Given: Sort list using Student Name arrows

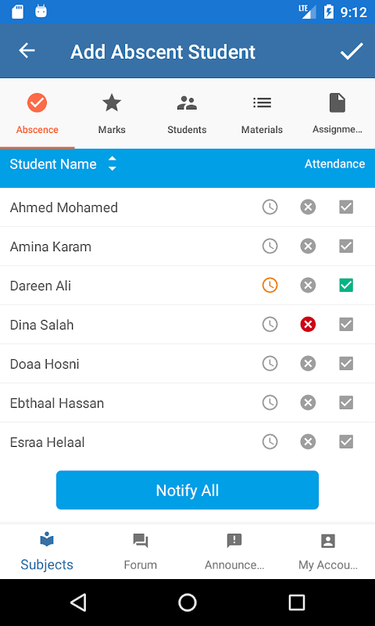Looking at the screenshot, I should tap(112, 164).
